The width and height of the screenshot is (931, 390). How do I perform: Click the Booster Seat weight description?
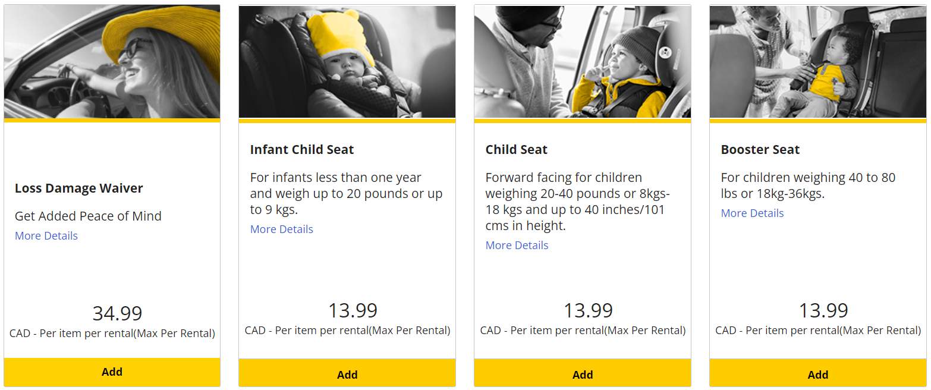coord(808,185)
